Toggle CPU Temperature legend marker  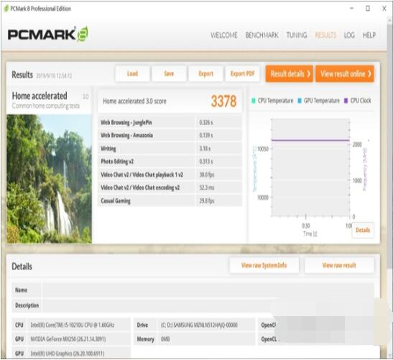click(254, 101)
